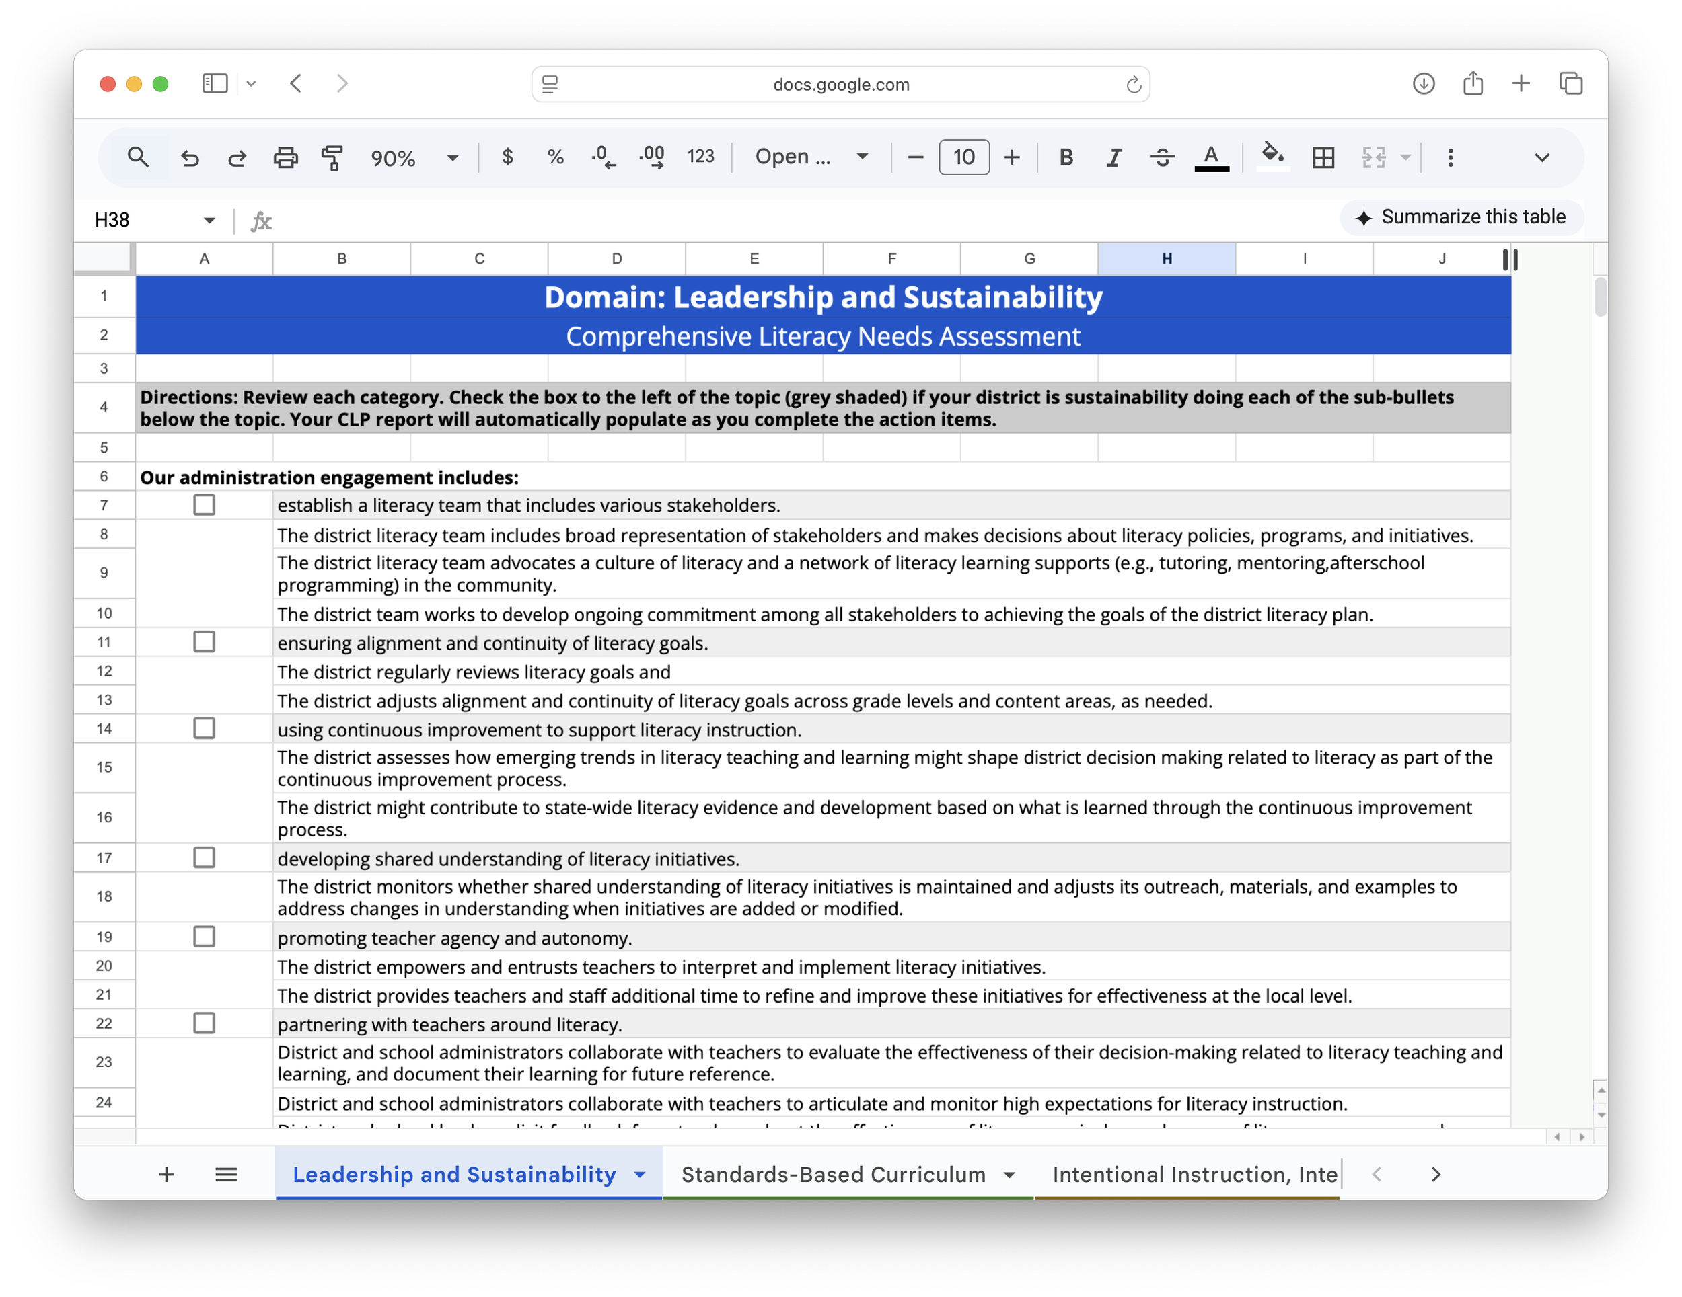This screenshot has width=1682, height=1297.
Task: Toggle bold formatting
Action: pyautogui.click(x=1066, y=158)
